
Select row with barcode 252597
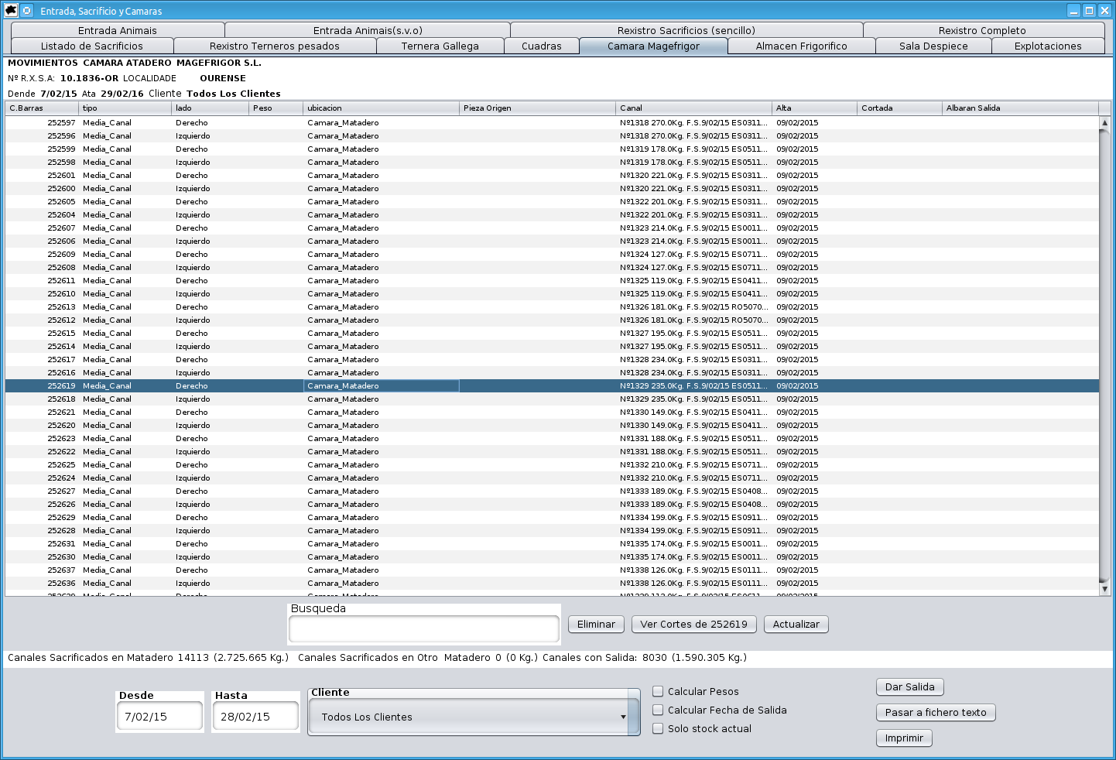552,122
